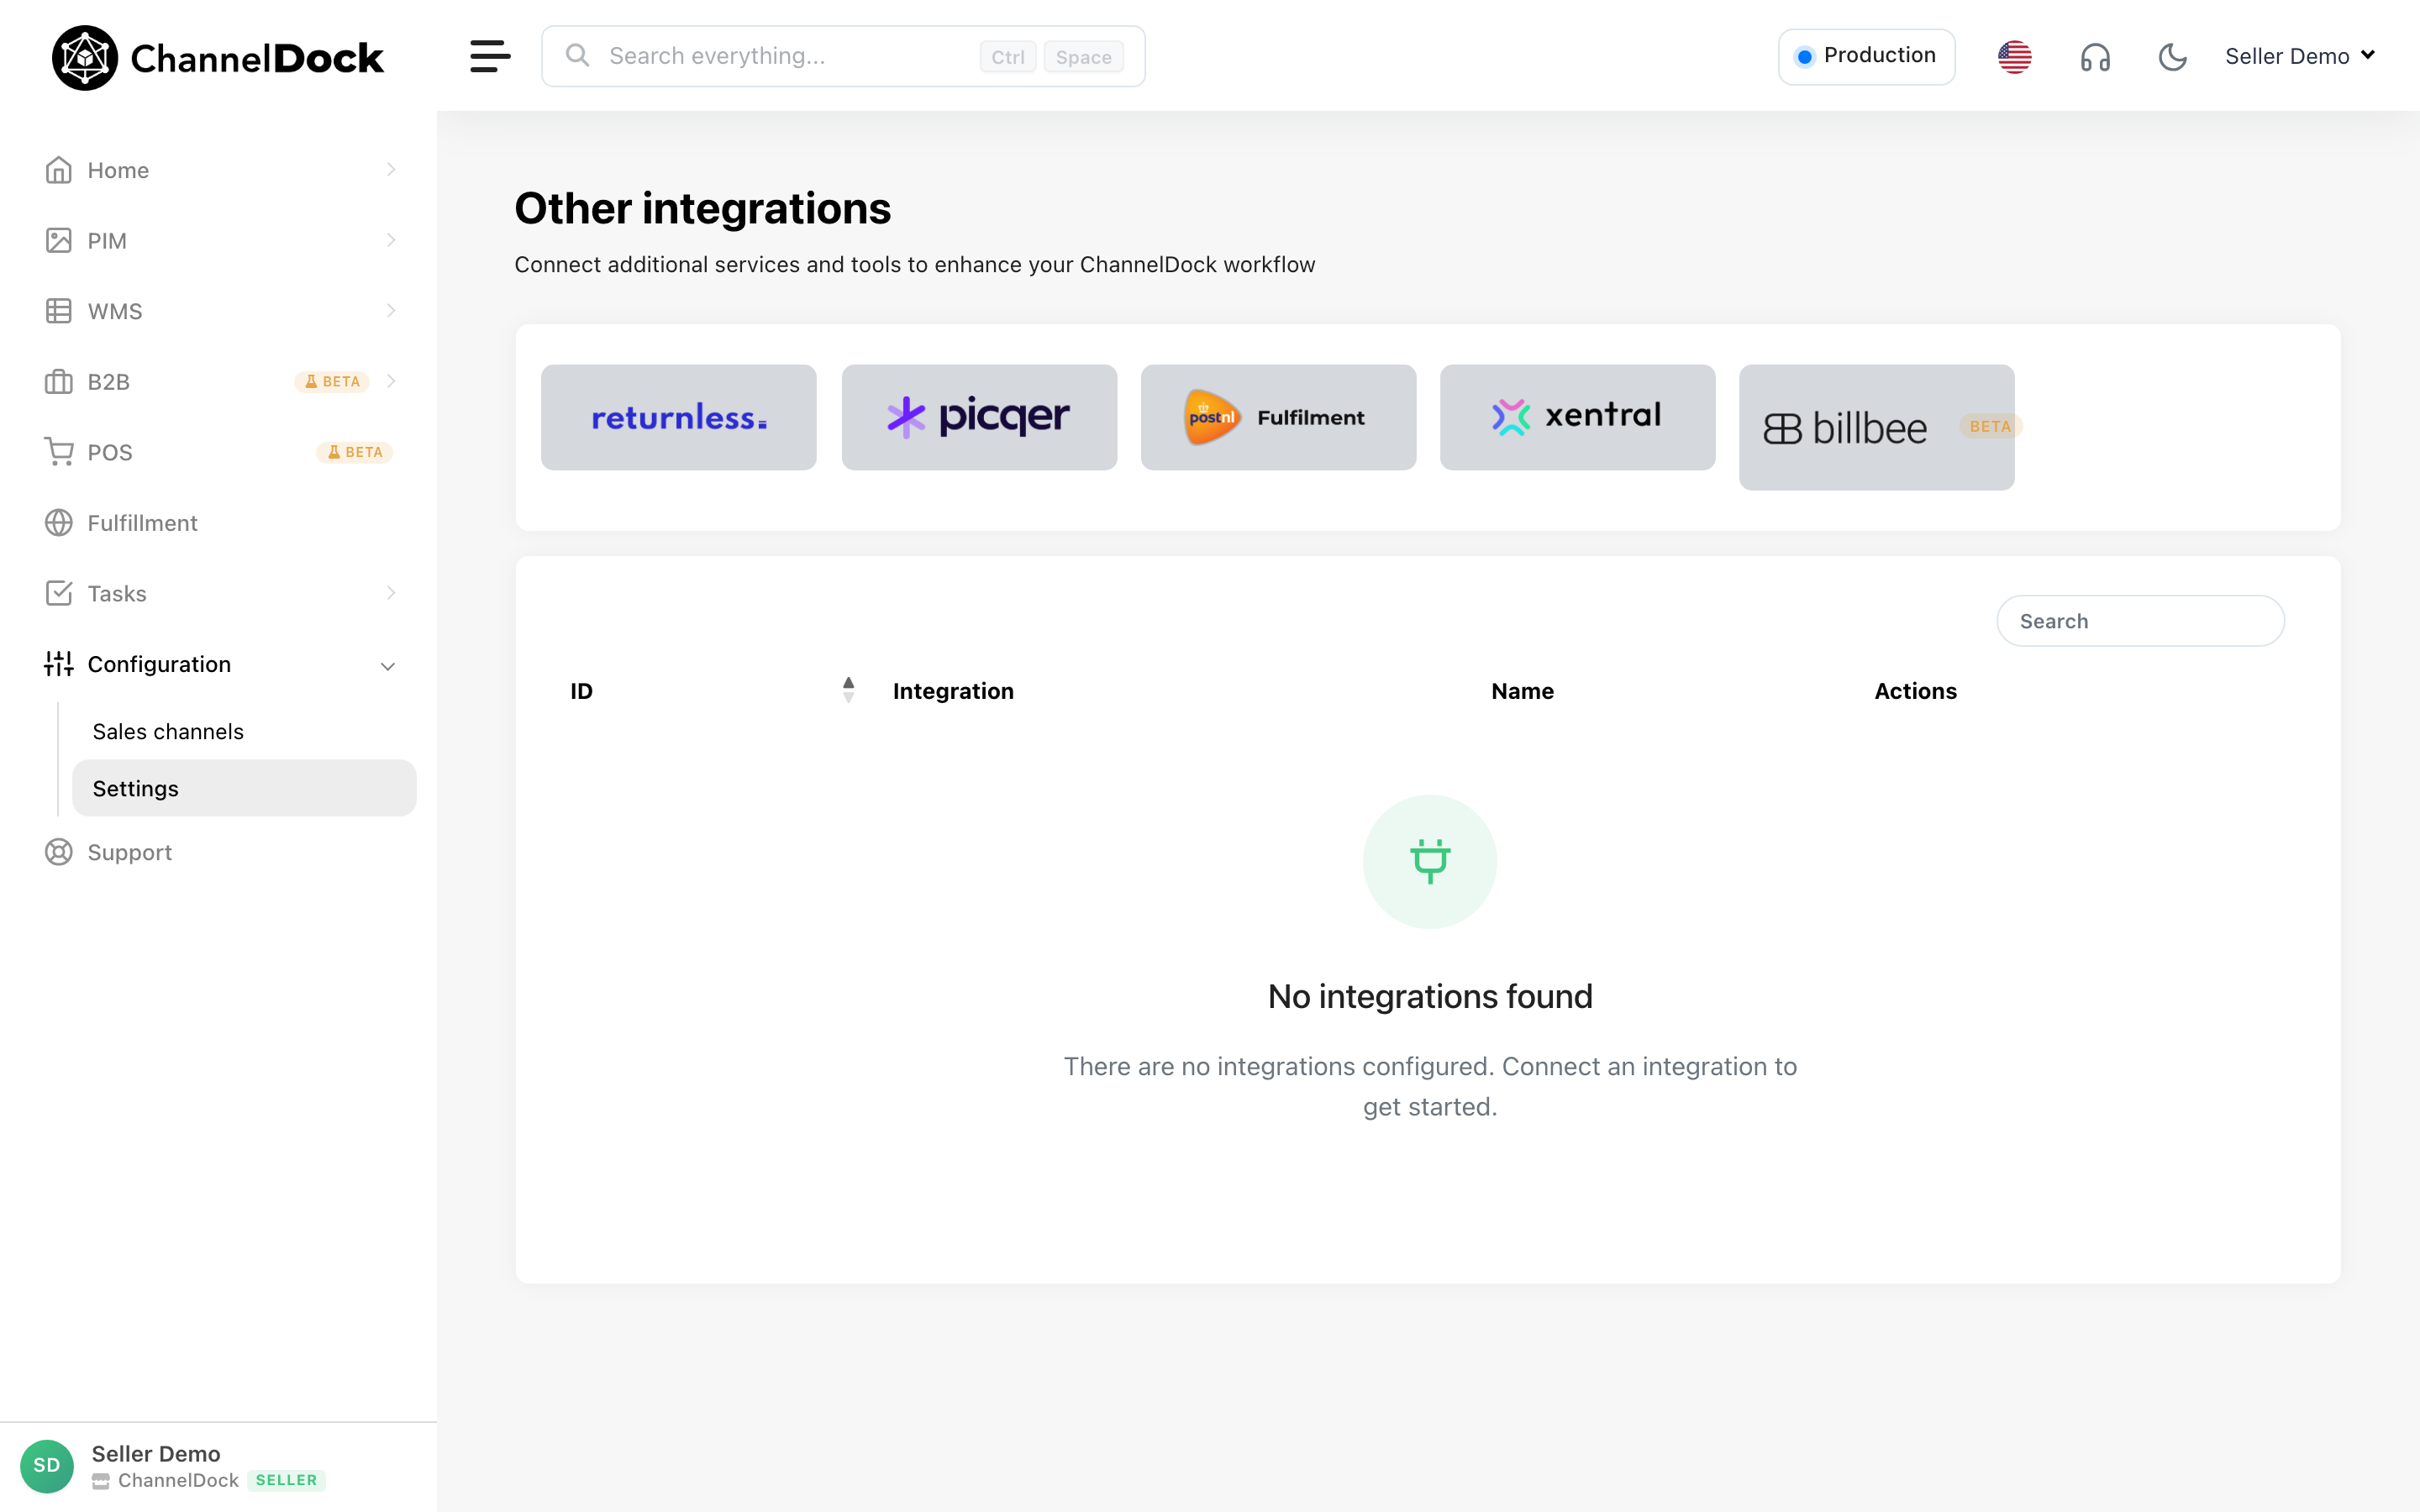Click the Home house icon
The width and height of the screenshot is (2420, 1512).
click(x=59, y=170)
